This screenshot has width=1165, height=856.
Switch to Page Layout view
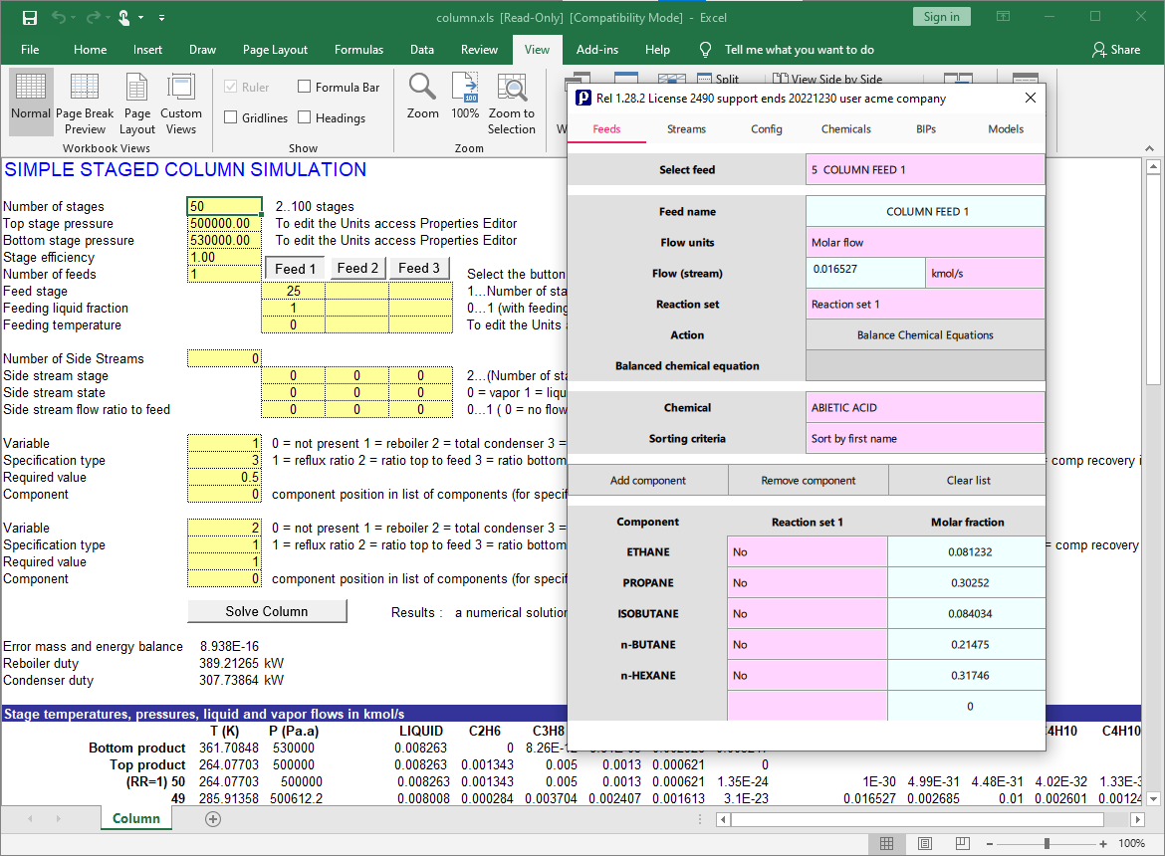(x=137, y=104)
